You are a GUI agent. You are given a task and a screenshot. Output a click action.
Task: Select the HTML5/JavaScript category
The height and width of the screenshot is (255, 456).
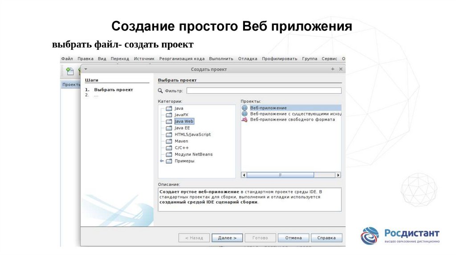pos(192,135)
